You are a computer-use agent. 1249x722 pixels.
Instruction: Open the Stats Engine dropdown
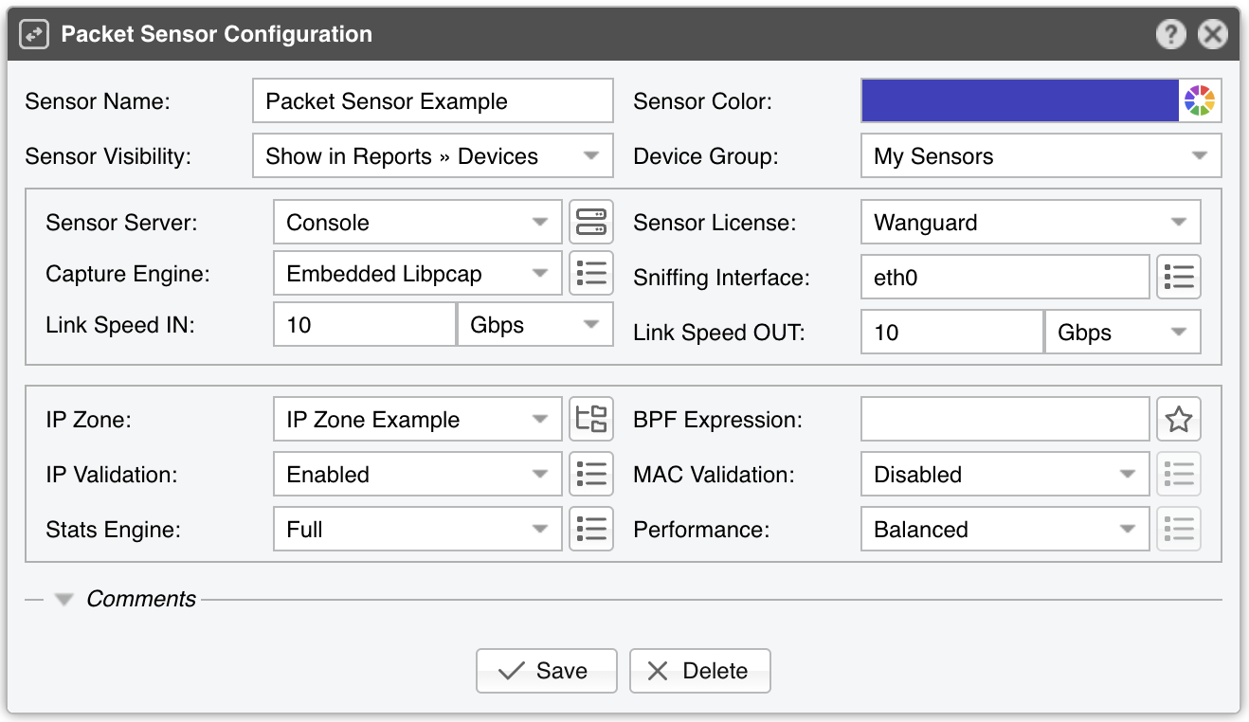(x=418, y=530)
